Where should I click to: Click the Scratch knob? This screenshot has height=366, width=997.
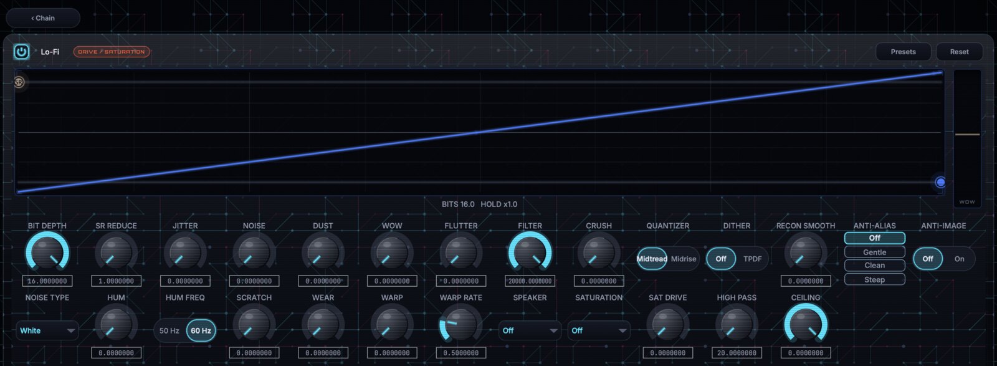(254, 325)
